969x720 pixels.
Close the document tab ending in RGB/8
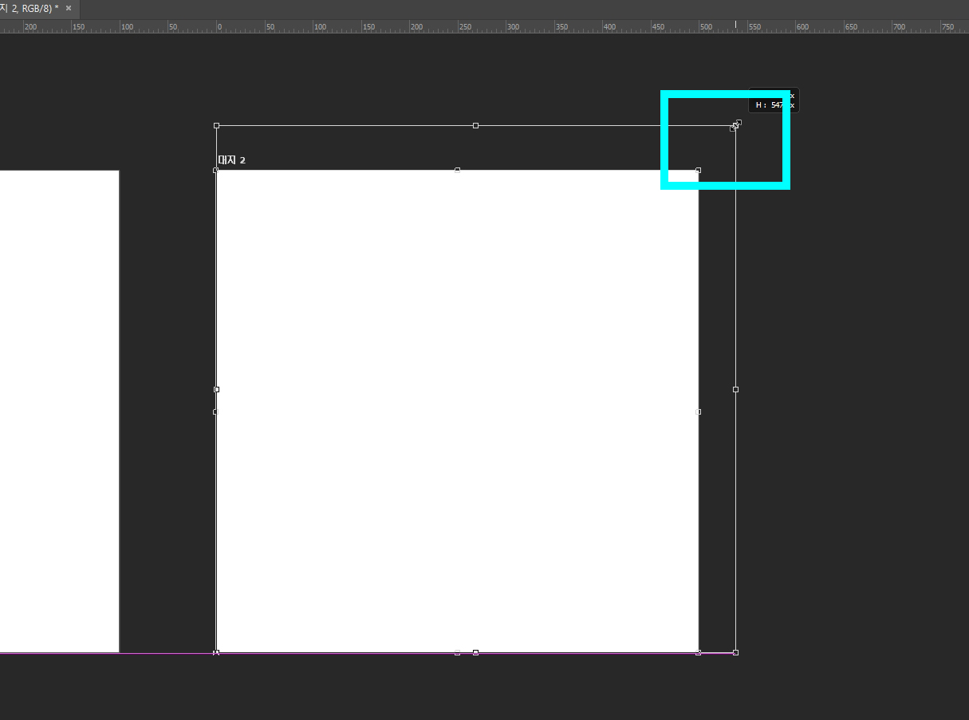click(x=69, y=8)
